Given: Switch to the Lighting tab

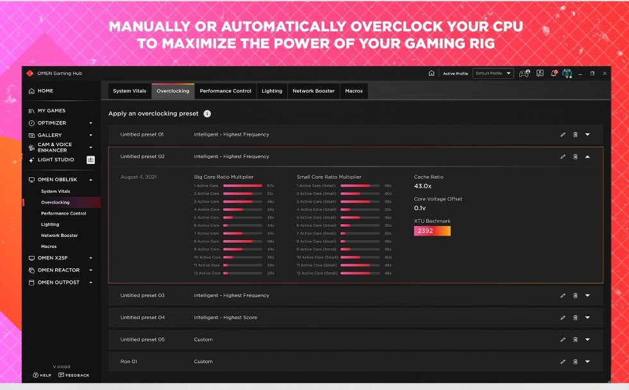Looking at the screenshot, I should point(272,91).
